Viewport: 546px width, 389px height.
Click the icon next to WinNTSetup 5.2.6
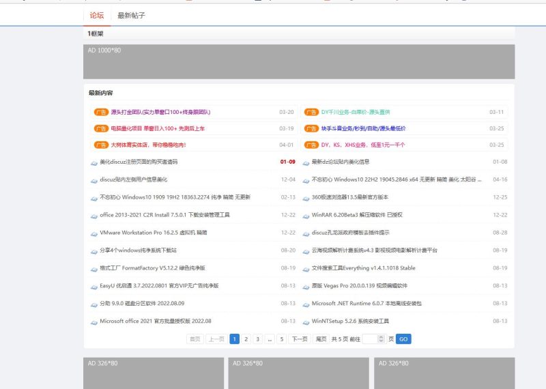tap(306, 321)
